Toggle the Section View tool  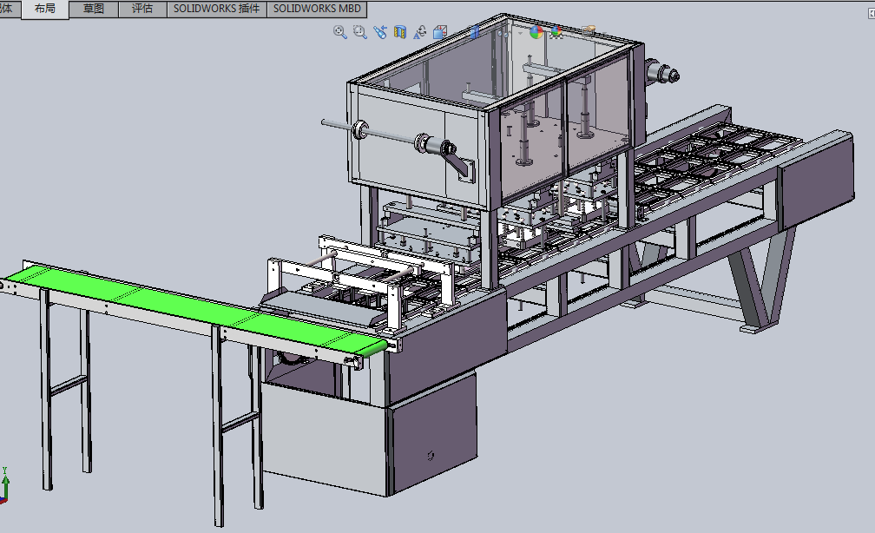[x=400, y=32]
